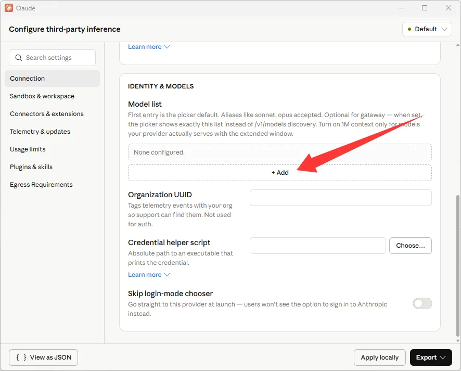461x371 pixels.
Task: Open the Export dropdown button
Action: click(431, 357)
